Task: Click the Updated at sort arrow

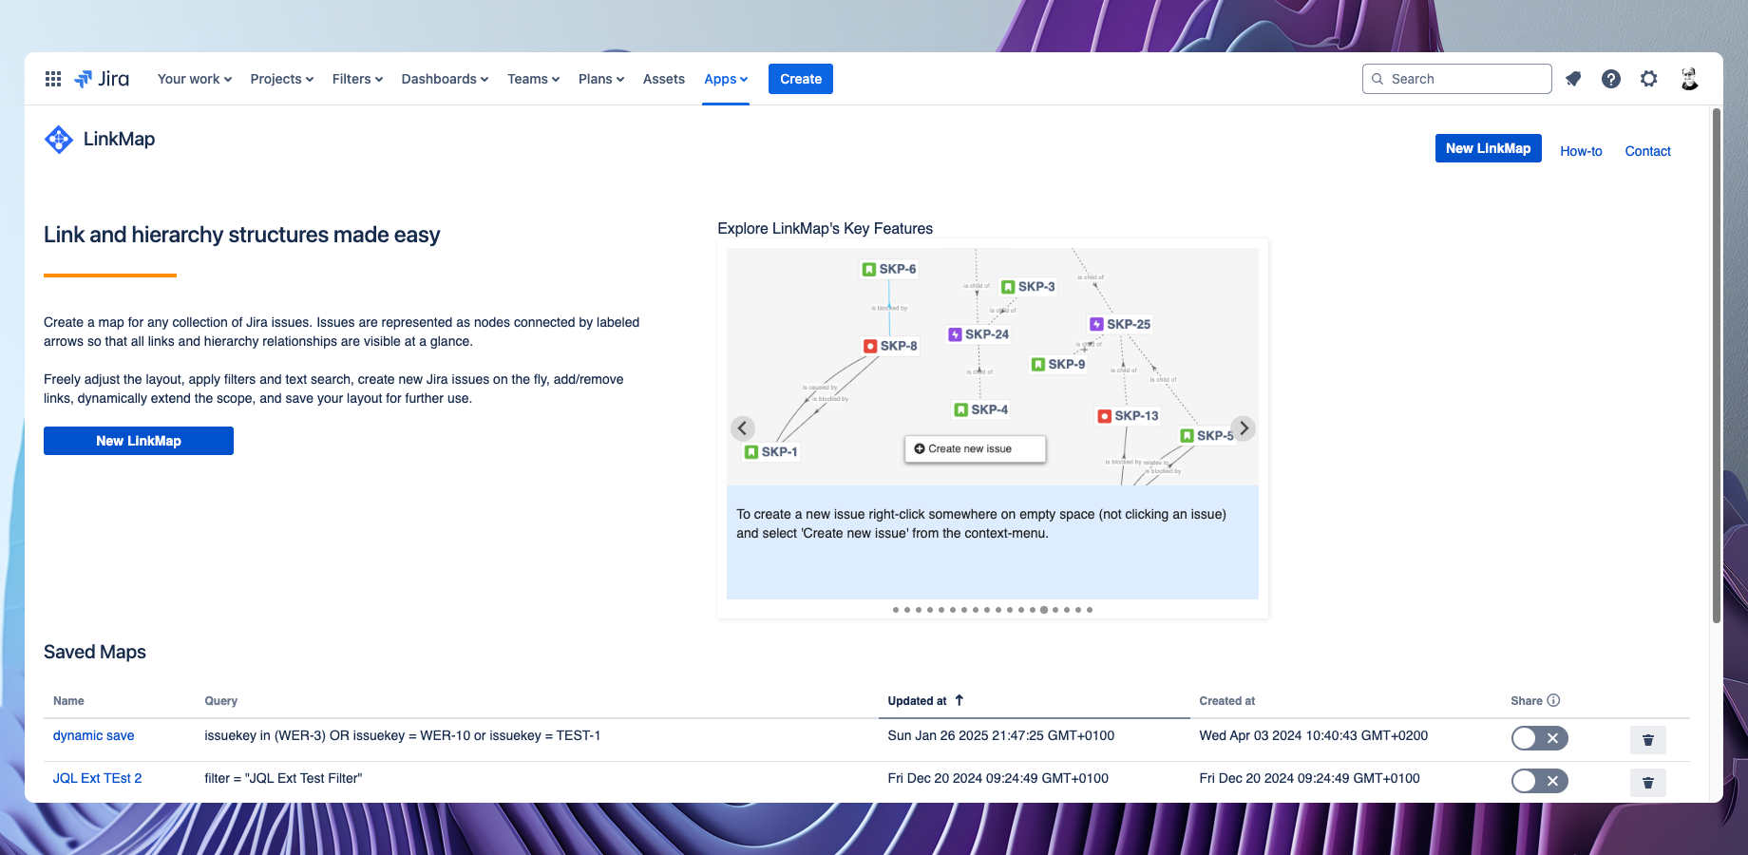Action: coord(959,700)
